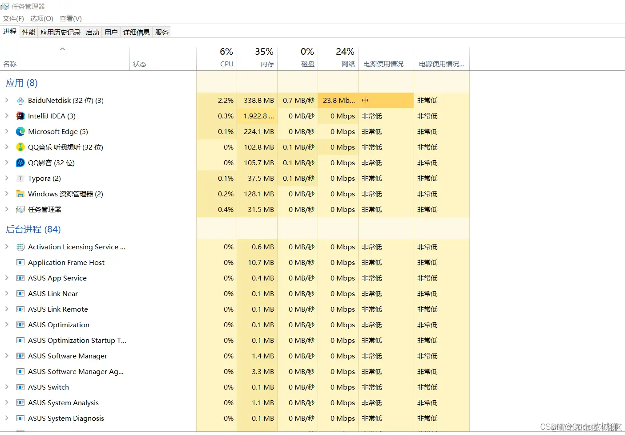625x435 pixels.
Task: Switch to the 性能 tab
Action: point(28,33)
